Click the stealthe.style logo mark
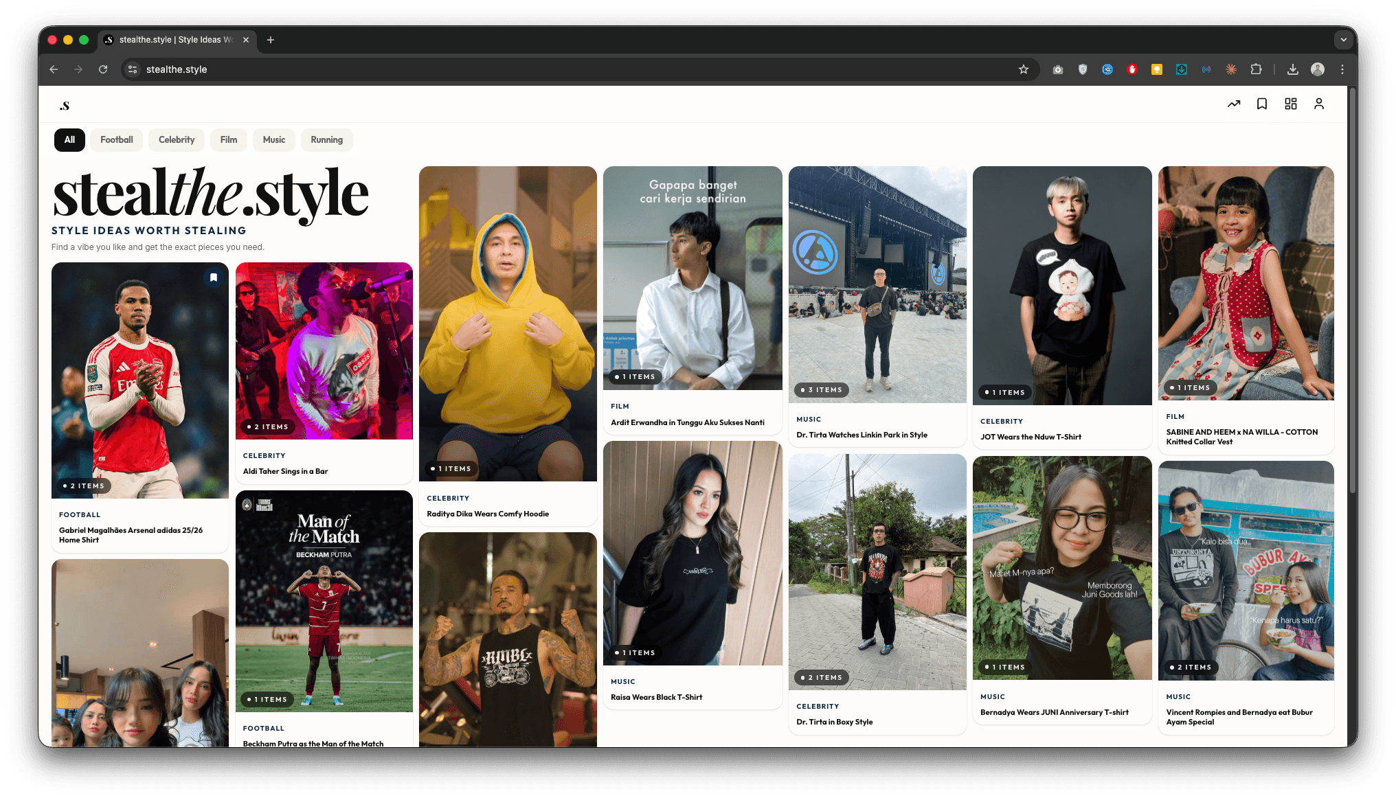Viewport: 1396px width, 798px height. pos(65,104)
